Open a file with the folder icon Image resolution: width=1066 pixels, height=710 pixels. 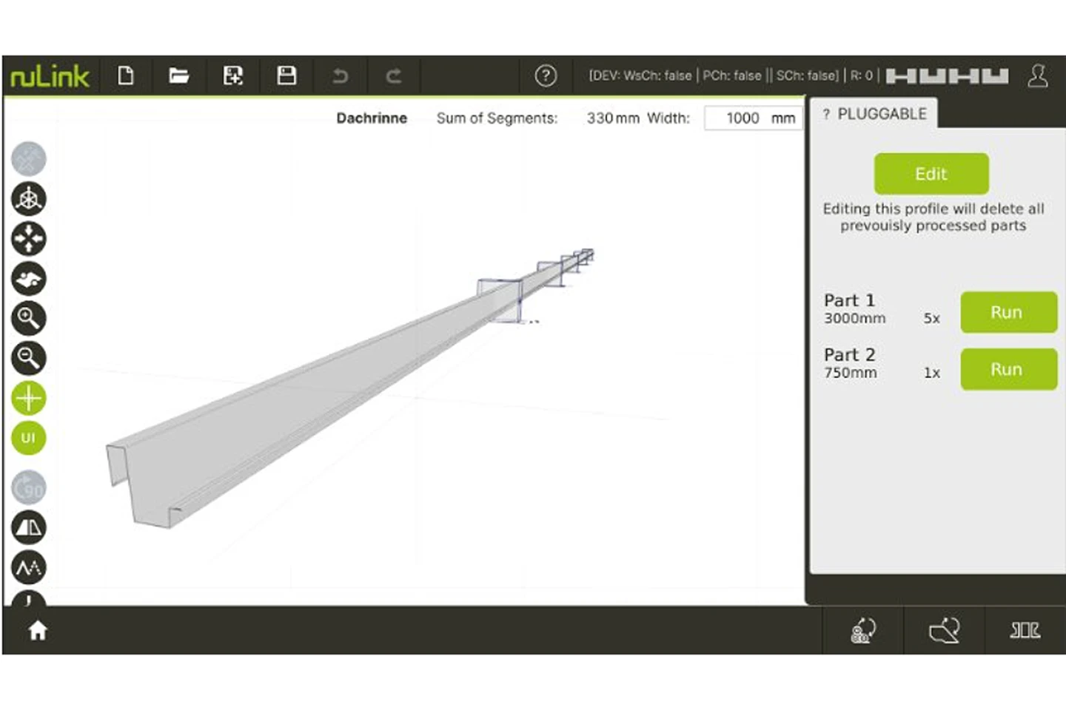tap(178, 75)
